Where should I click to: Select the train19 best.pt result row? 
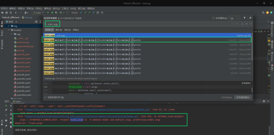(147, 40)
